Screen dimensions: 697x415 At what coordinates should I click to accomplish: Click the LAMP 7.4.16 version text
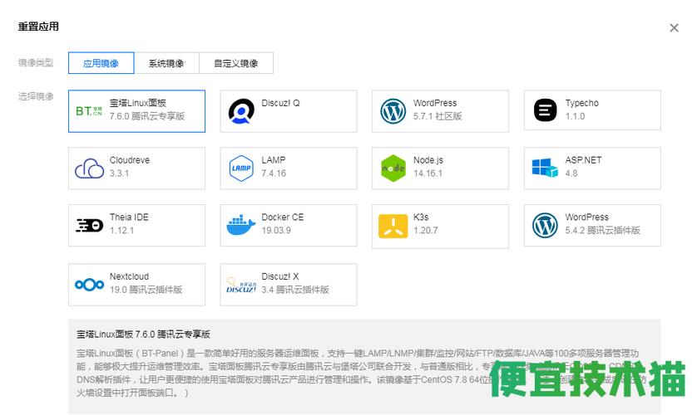pyautogui.click(x=274, y=173)
